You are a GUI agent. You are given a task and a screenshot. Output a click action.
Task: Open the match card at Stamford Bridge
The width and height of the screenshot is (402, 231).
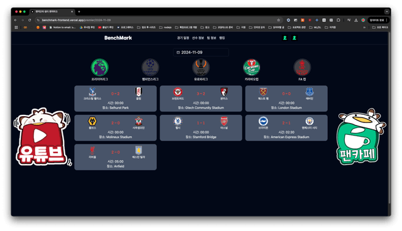coord(201,128)
